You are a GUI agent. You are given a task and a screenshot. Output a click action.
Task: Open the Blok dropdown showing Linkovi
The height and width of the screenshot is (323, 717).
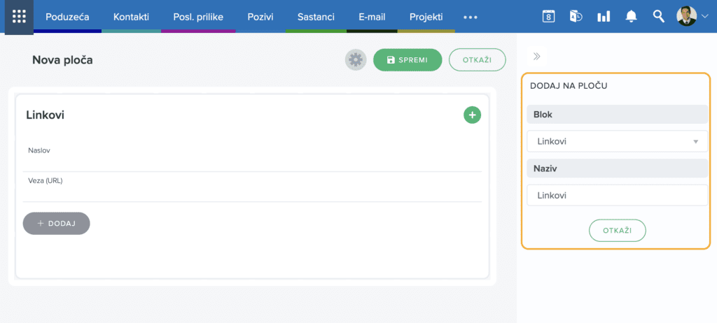coord(617,141)
